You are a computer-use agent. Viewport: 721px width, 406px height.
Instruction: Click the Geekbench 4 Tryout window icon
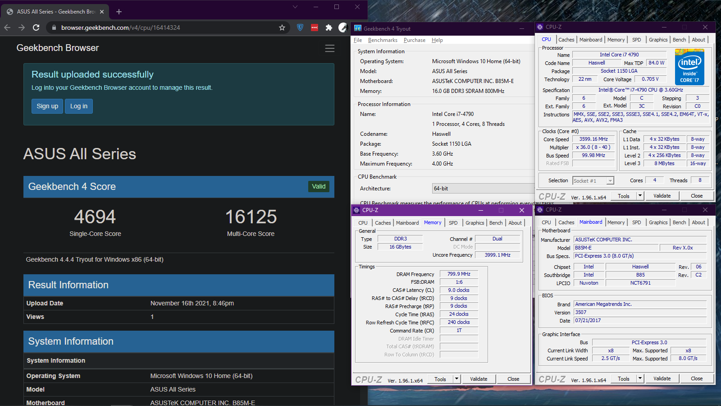coord(358,28)
